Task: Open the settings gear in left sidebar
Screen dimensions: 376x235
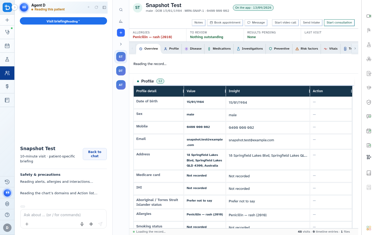Action: (7, 204)
